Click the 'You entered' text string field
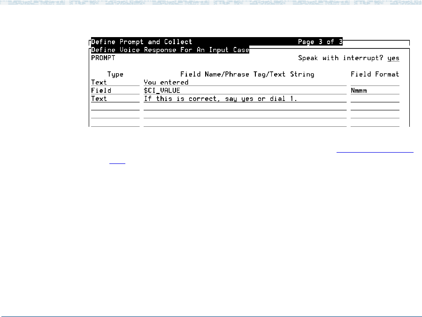This screenshot has width=422, height=317. point(245,82)
